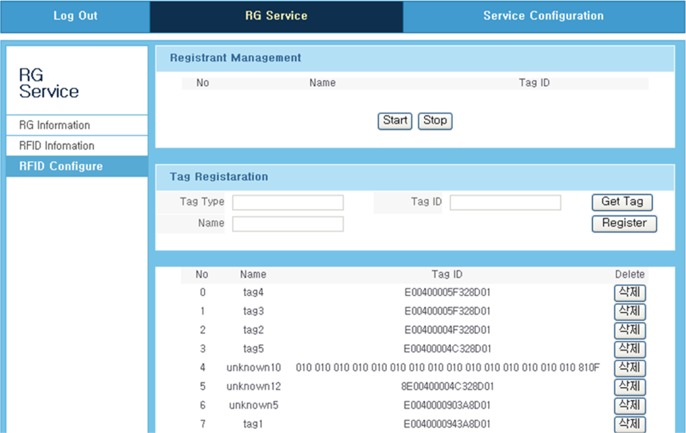Viewport: 686px width, 433px height.
Task: Click the Registrant Management heading
Action: click(235, 58)
